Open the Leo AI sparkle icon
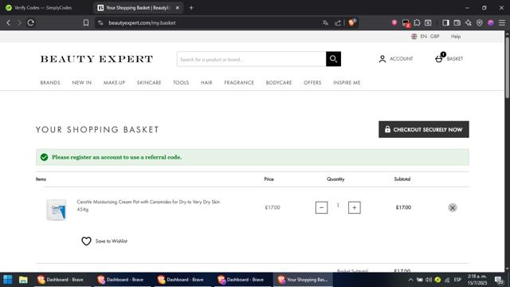Viewport: 510px width, 287px height. [x=469, y=23]
